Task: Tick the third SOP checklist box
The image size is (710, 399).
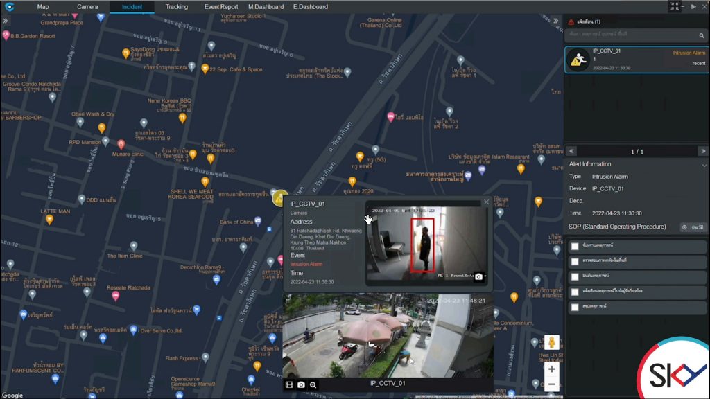Action: 575,276
